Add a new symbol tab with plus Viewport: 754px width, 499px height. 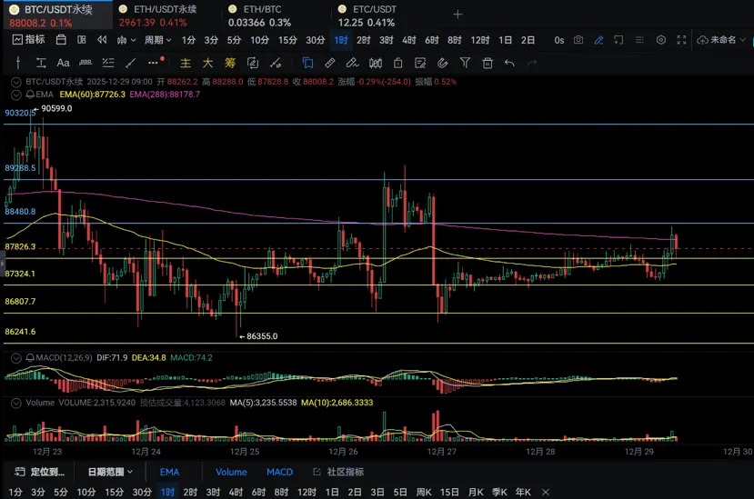point(457,15)
